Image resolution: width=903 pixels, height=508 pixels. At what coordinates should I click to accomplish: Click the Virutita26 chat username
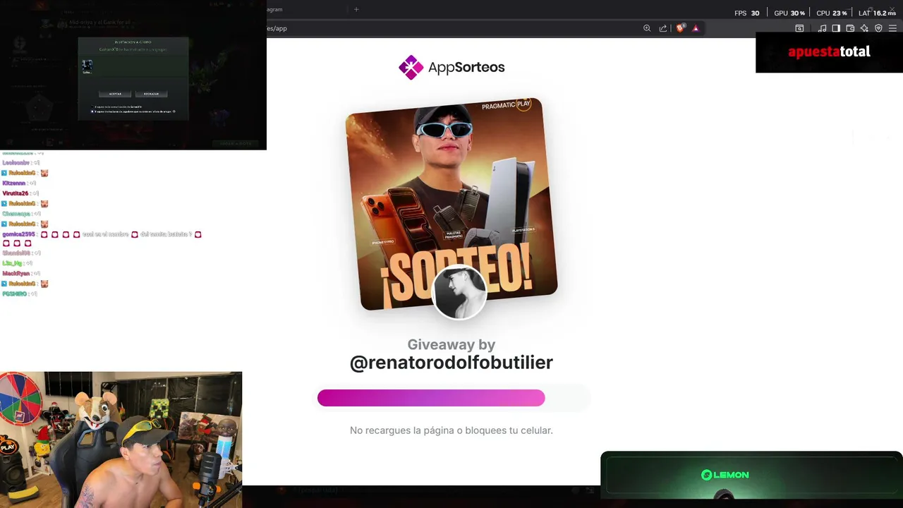point(16,193)
